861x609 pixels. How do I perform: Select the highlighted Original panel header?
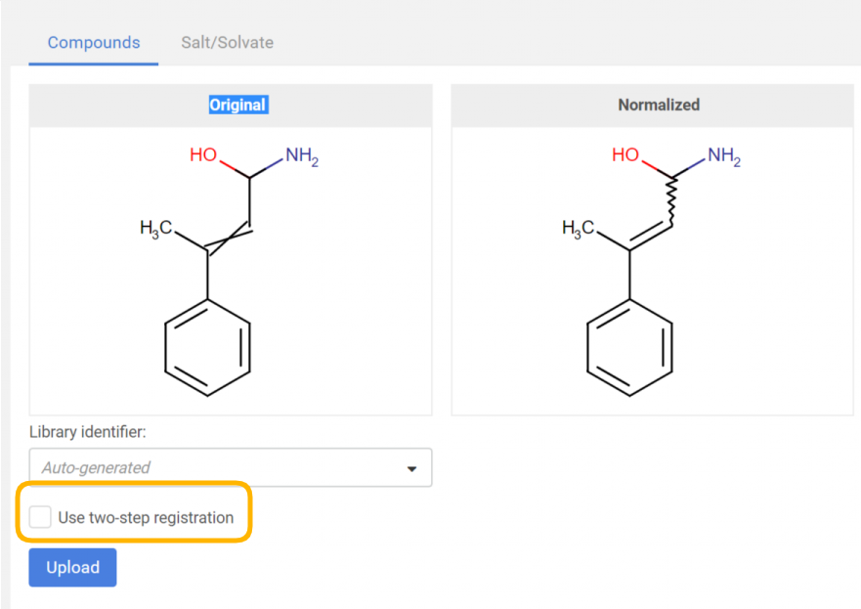coord(237,105)
